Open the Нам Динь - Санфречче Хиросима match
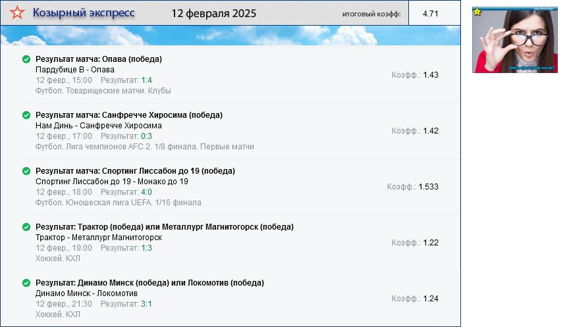Image resolution: width=569 pixels, height=327 pixels. click(98, 126)
